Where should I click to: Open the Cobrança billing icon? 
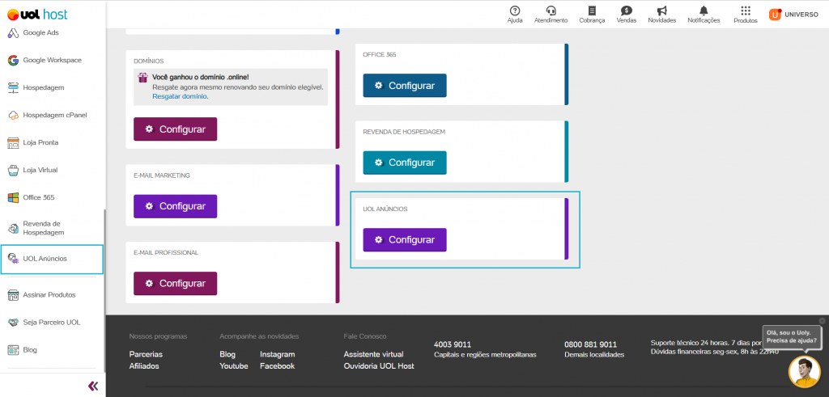point(592,15)
